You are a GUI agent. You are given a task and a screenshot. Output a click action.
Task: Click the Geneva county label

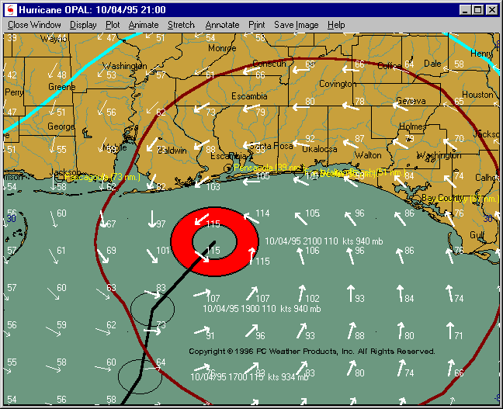[x=411, y=101]
